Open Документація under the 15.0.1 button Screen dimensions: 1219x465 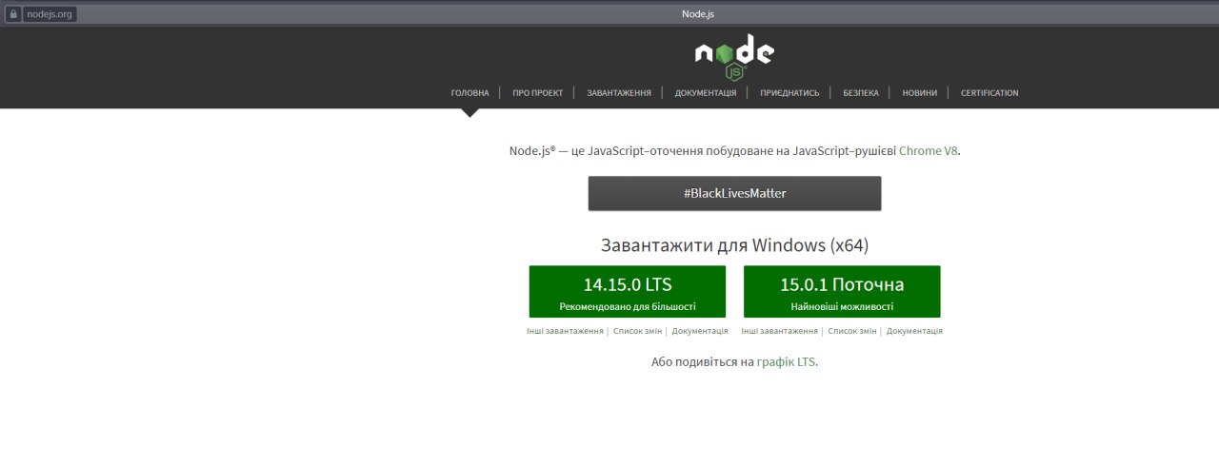tap(914, 331)
